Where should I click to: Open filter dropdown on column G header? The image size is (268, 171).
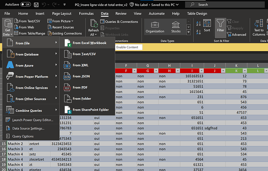click(x=156, y=71)
